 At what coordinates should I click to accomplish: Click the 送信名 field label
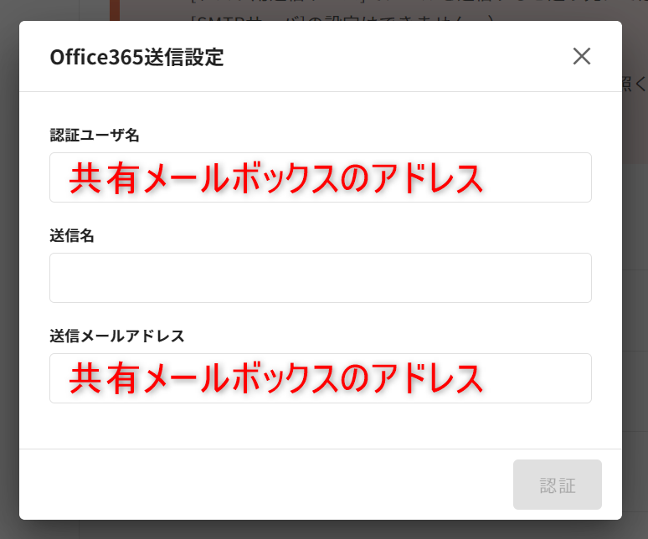coord(71,235)
